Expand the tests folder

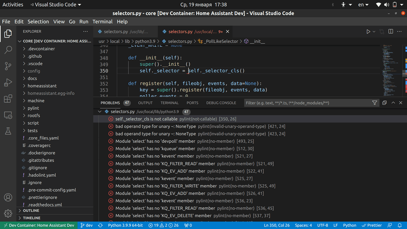click(x=54, y=130)
